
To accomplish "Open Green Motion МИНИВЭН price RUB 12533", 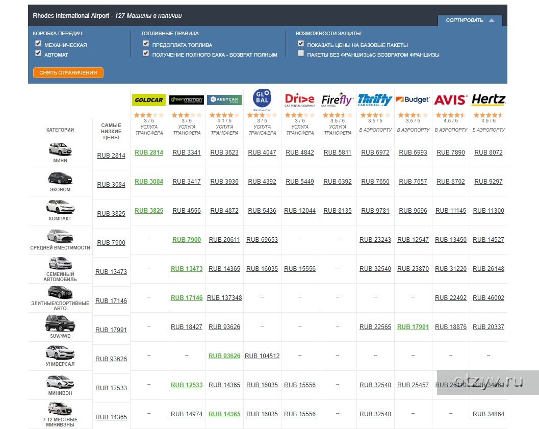I will click(x=187, y=385).
